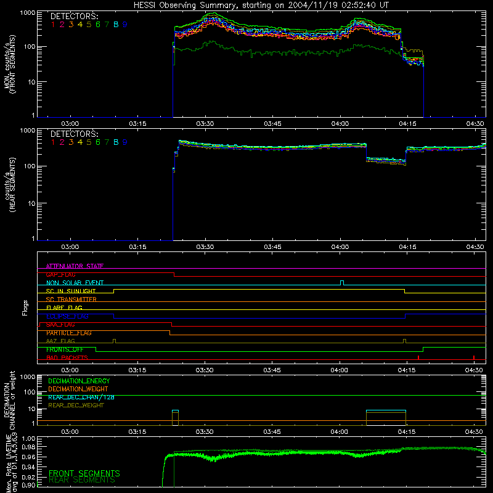Click BAD_PACKETS red spike at 04:30
This screenshot has height=493, width=493.
click(474, 357)
